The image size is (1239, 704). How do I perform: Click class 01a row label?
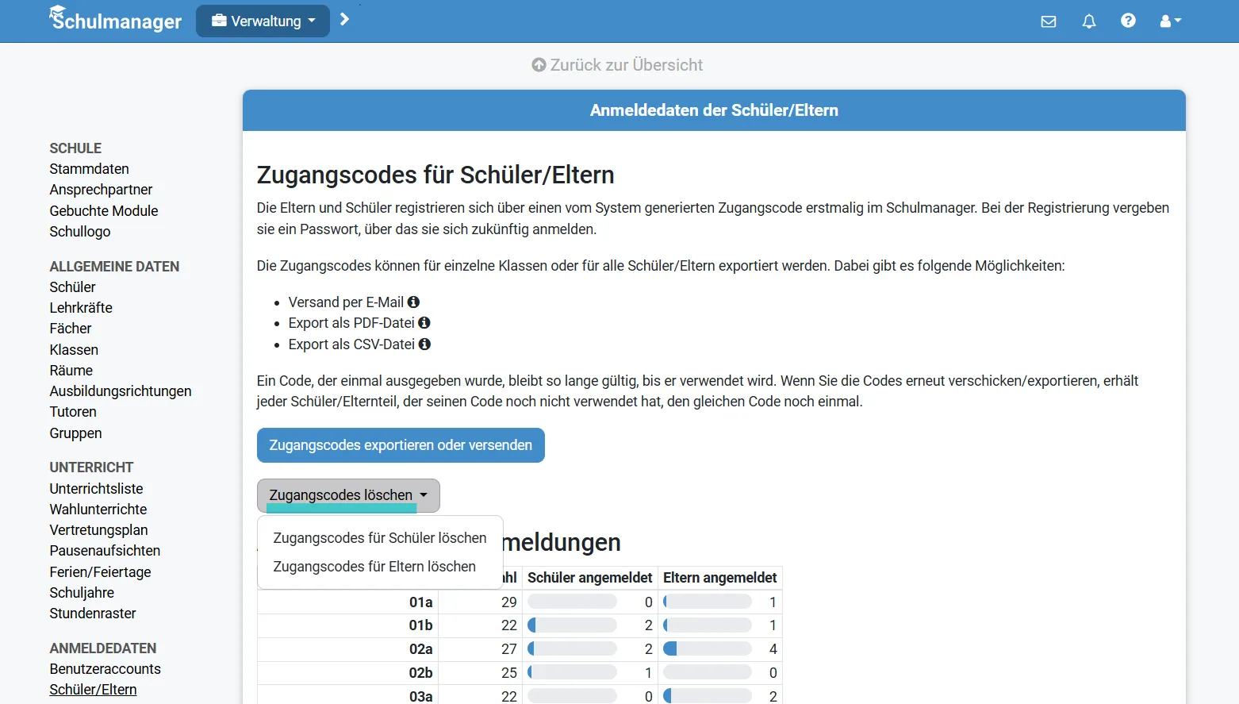point(420,602)
